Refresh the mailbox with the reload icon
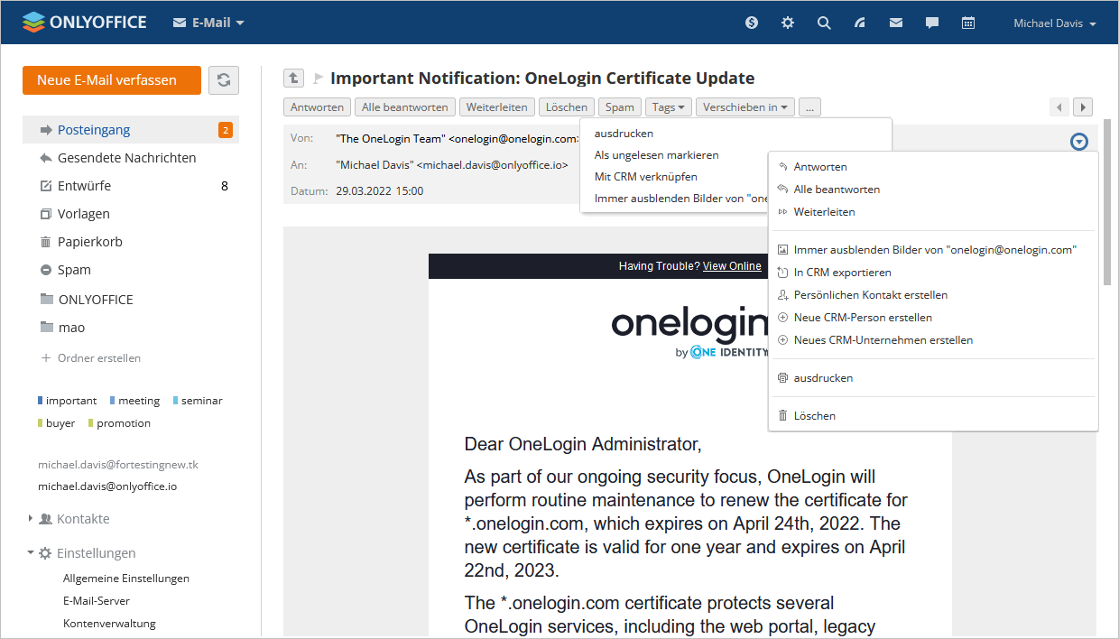The width and height of the screenshot is (1119, 639). coord(224,79)
